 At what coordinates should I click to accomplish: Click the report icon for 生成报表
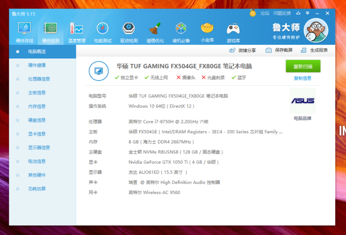coord(304,50)
